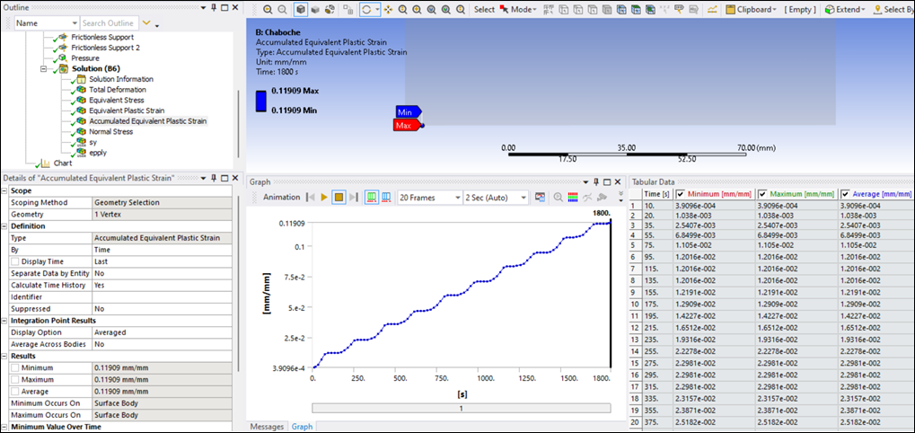Select the Total Deformation result
This screenshot has height=433, width=915.
[x=118, y=90]
